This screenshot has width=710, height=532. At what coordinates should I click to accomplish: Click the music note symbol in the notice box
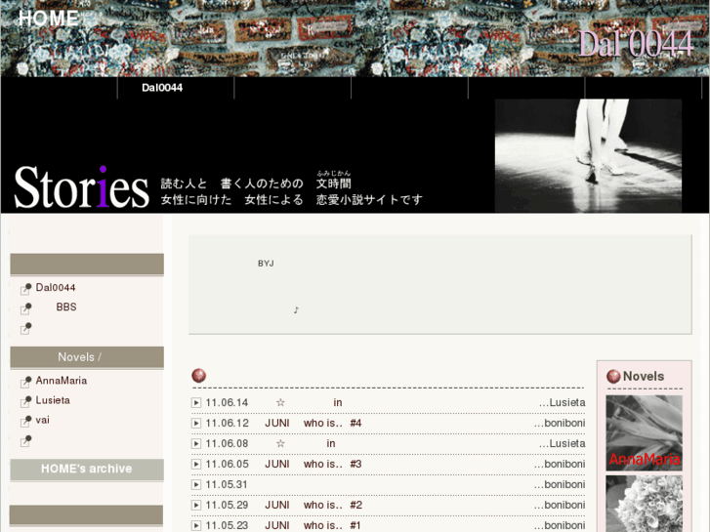click(296, 309)
